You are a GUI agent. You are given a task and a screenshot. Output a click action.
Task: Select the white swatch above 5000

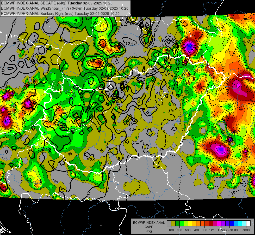tap(248, 224)
